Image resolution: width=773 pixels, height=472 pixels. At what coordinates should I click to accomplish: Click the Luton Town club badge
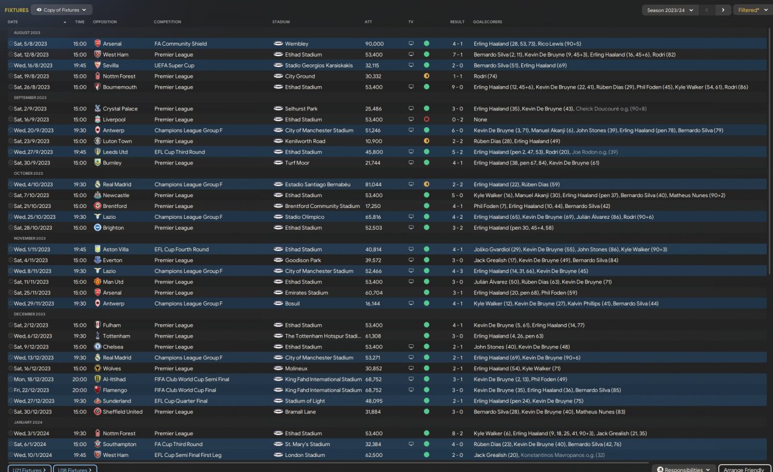point(98,142)
